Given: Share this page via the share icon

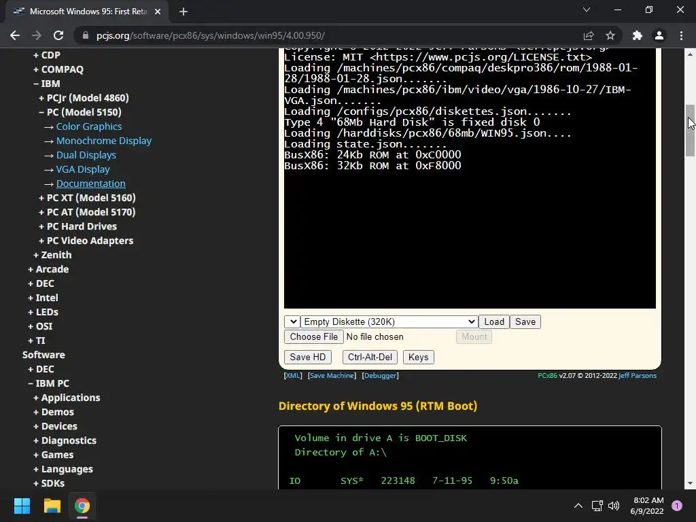Looking at the screenshot, I should [x=589, y=35].
